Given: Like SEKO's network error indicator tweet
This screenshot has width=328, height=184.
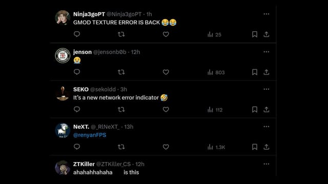Looking at the screenshot, I should pyautogui.click(x=166, y=109).
